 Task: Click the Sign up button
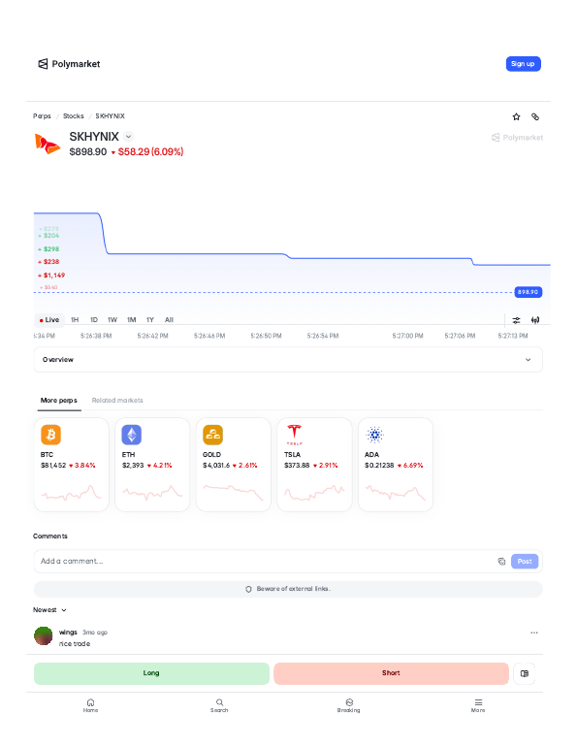523,64
